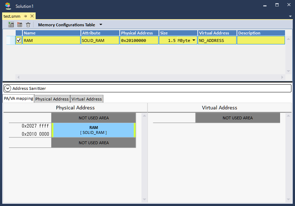This screenshot has width=295, height=206.
Task: Open the MByte size unit dropdown
Action: click(194, 40)
